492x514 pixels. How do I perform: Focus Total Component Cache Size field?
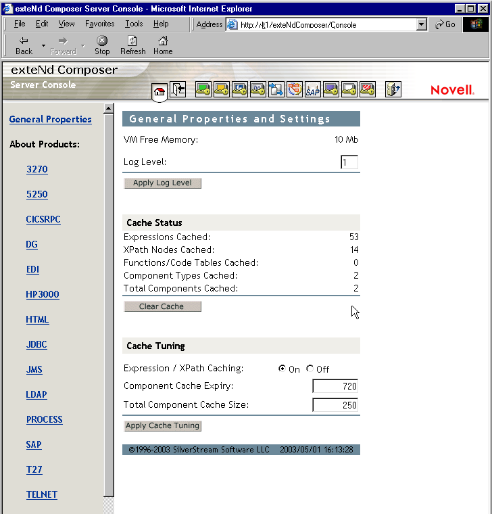(335, 405)
